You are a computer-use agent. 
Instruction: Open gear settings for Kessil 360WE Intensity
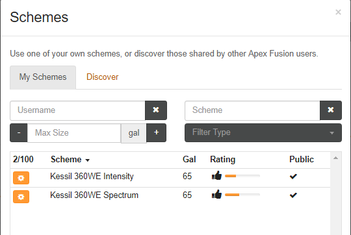[x=21, y=178]
